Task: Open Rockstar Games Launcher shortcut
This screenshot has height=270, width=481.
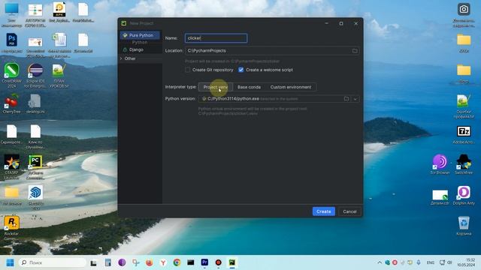Action: pos(12,228)
